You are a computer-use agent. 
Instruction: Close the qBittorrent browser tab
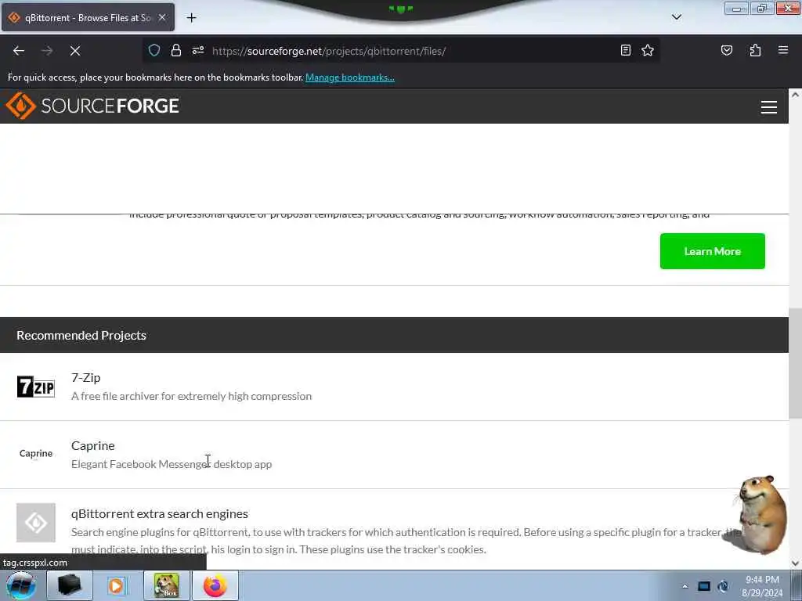162,17
